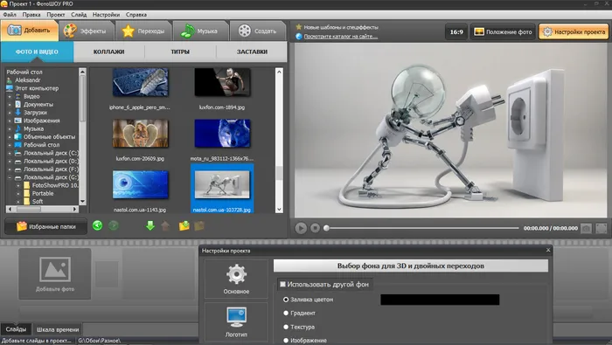The image size is (612, 345).
Task: Click the black fill color swatch
Action: point(440,300)
